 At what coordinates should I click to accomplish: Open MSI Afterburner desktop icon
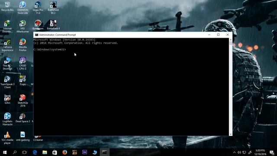click(x=23, y=26)
